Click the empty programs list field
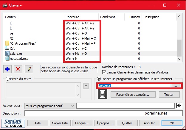The width and height of the screenshot is (186, 130). pyautogui.click(x=125, y=106)
